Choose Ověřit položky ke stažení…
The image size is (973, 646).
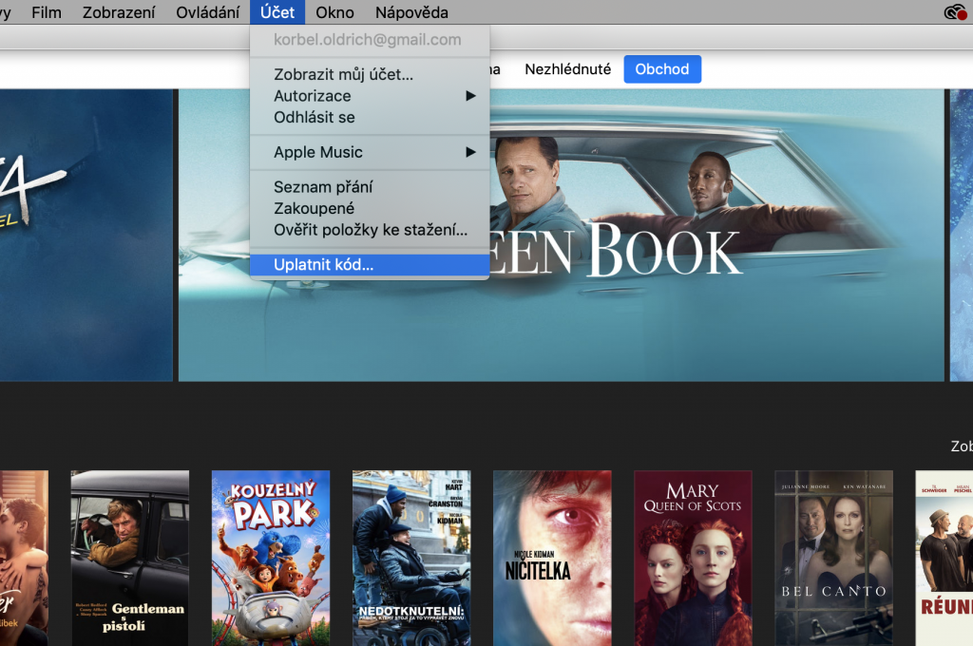pos(370,230)
